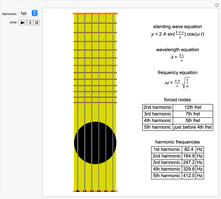Click the 'forced nodes' table title

coord(177,100)
